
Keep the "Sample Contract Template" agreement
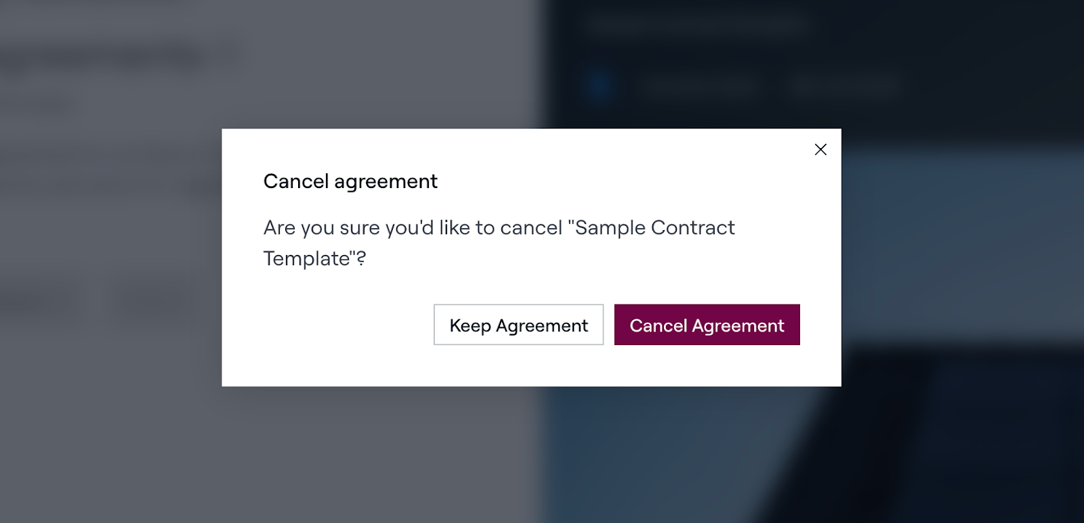(518, 325)
